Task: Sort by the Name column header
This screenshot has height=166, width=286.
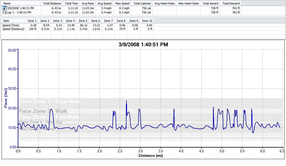Action: (x=7, y=3)
